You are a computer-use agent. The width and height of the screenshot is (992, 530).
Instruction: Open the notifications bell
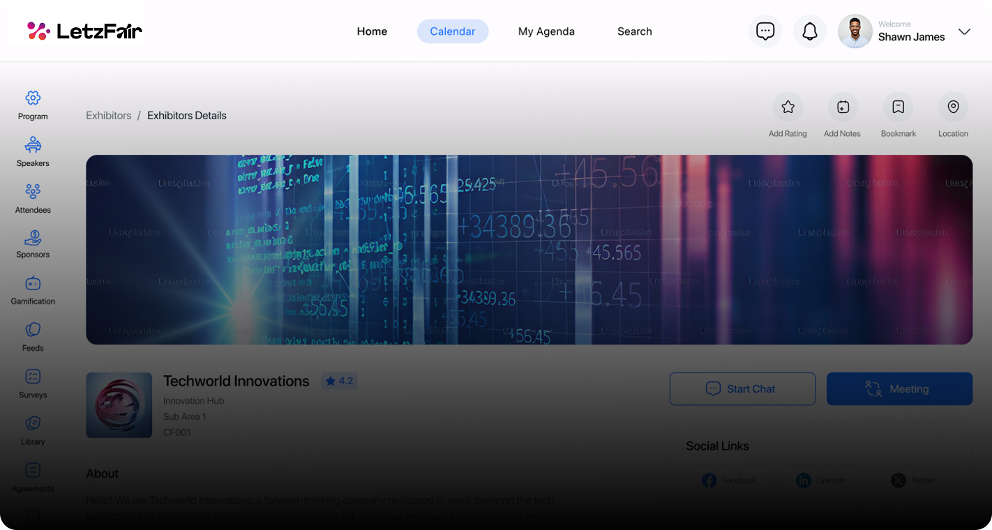[x=809, y=31]
